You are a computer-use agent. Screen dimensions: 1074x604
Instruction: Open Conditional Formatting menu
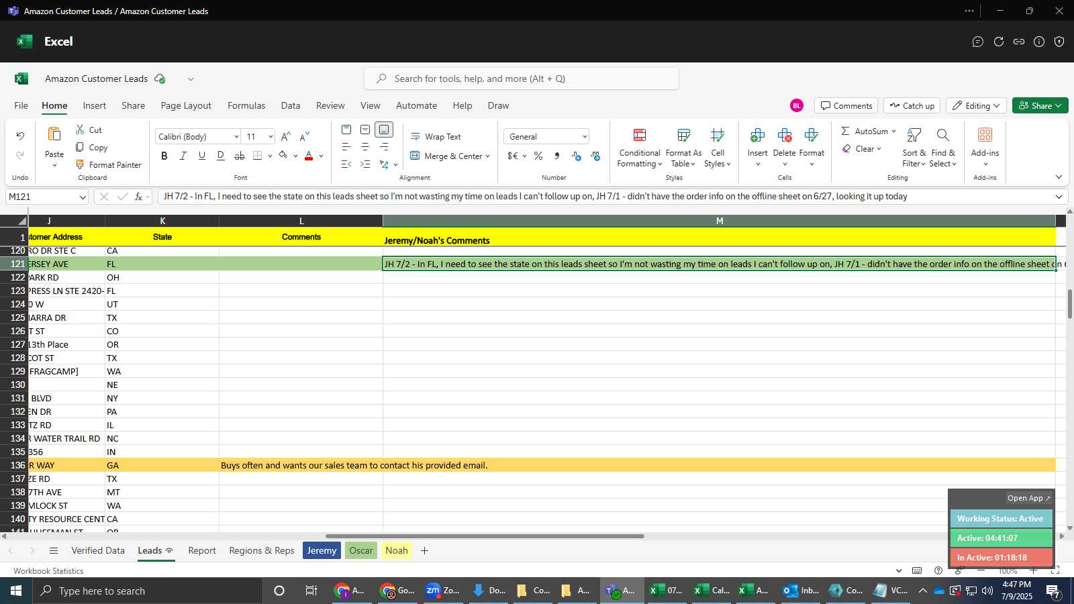coord(640,148)
